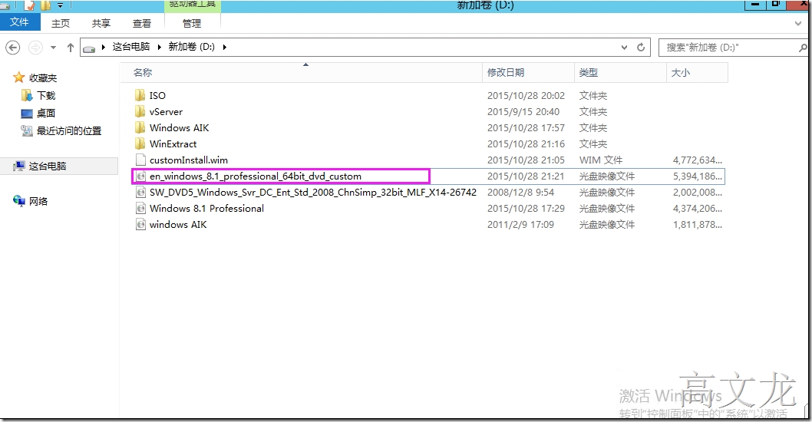812x422 pixels.
Task: Open 桌面 in the navigation pane
Action: [46, 114]
